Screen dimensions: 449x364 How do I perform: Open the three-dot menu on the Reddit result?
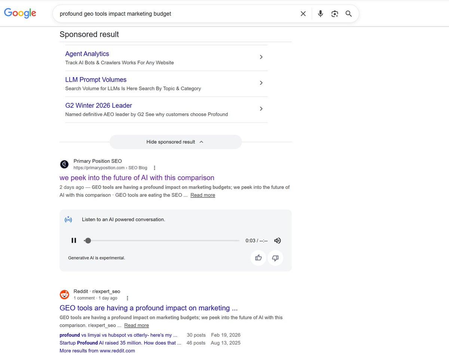pos(128,298)
